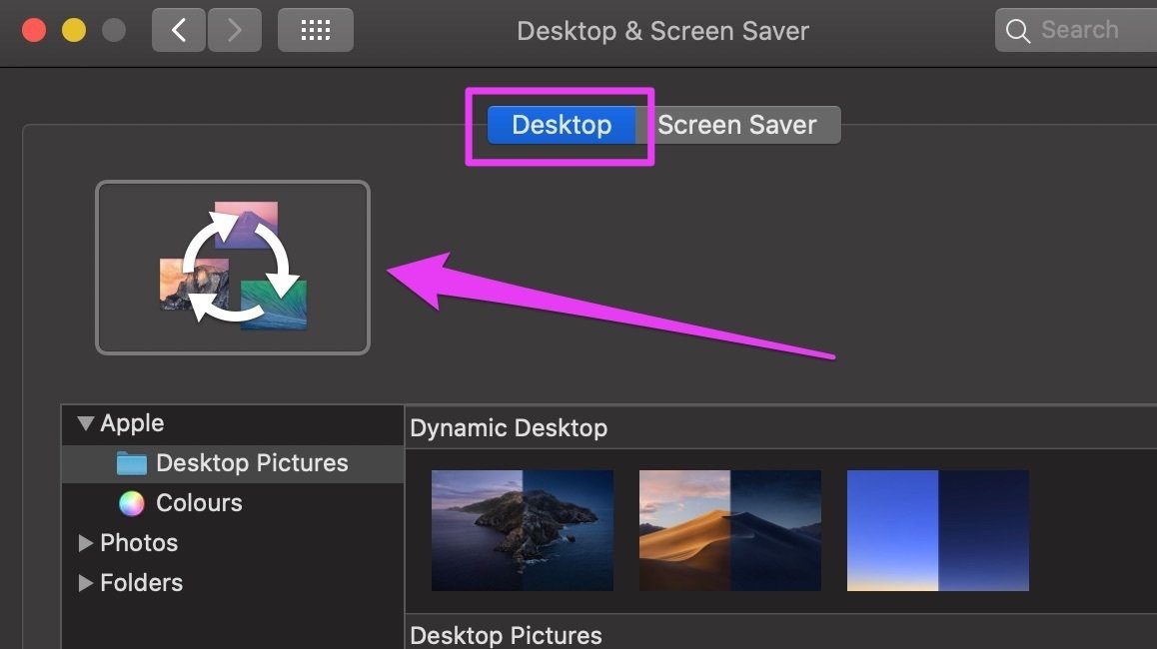Show all preferences via the grid icon

[x=315, y=30]
